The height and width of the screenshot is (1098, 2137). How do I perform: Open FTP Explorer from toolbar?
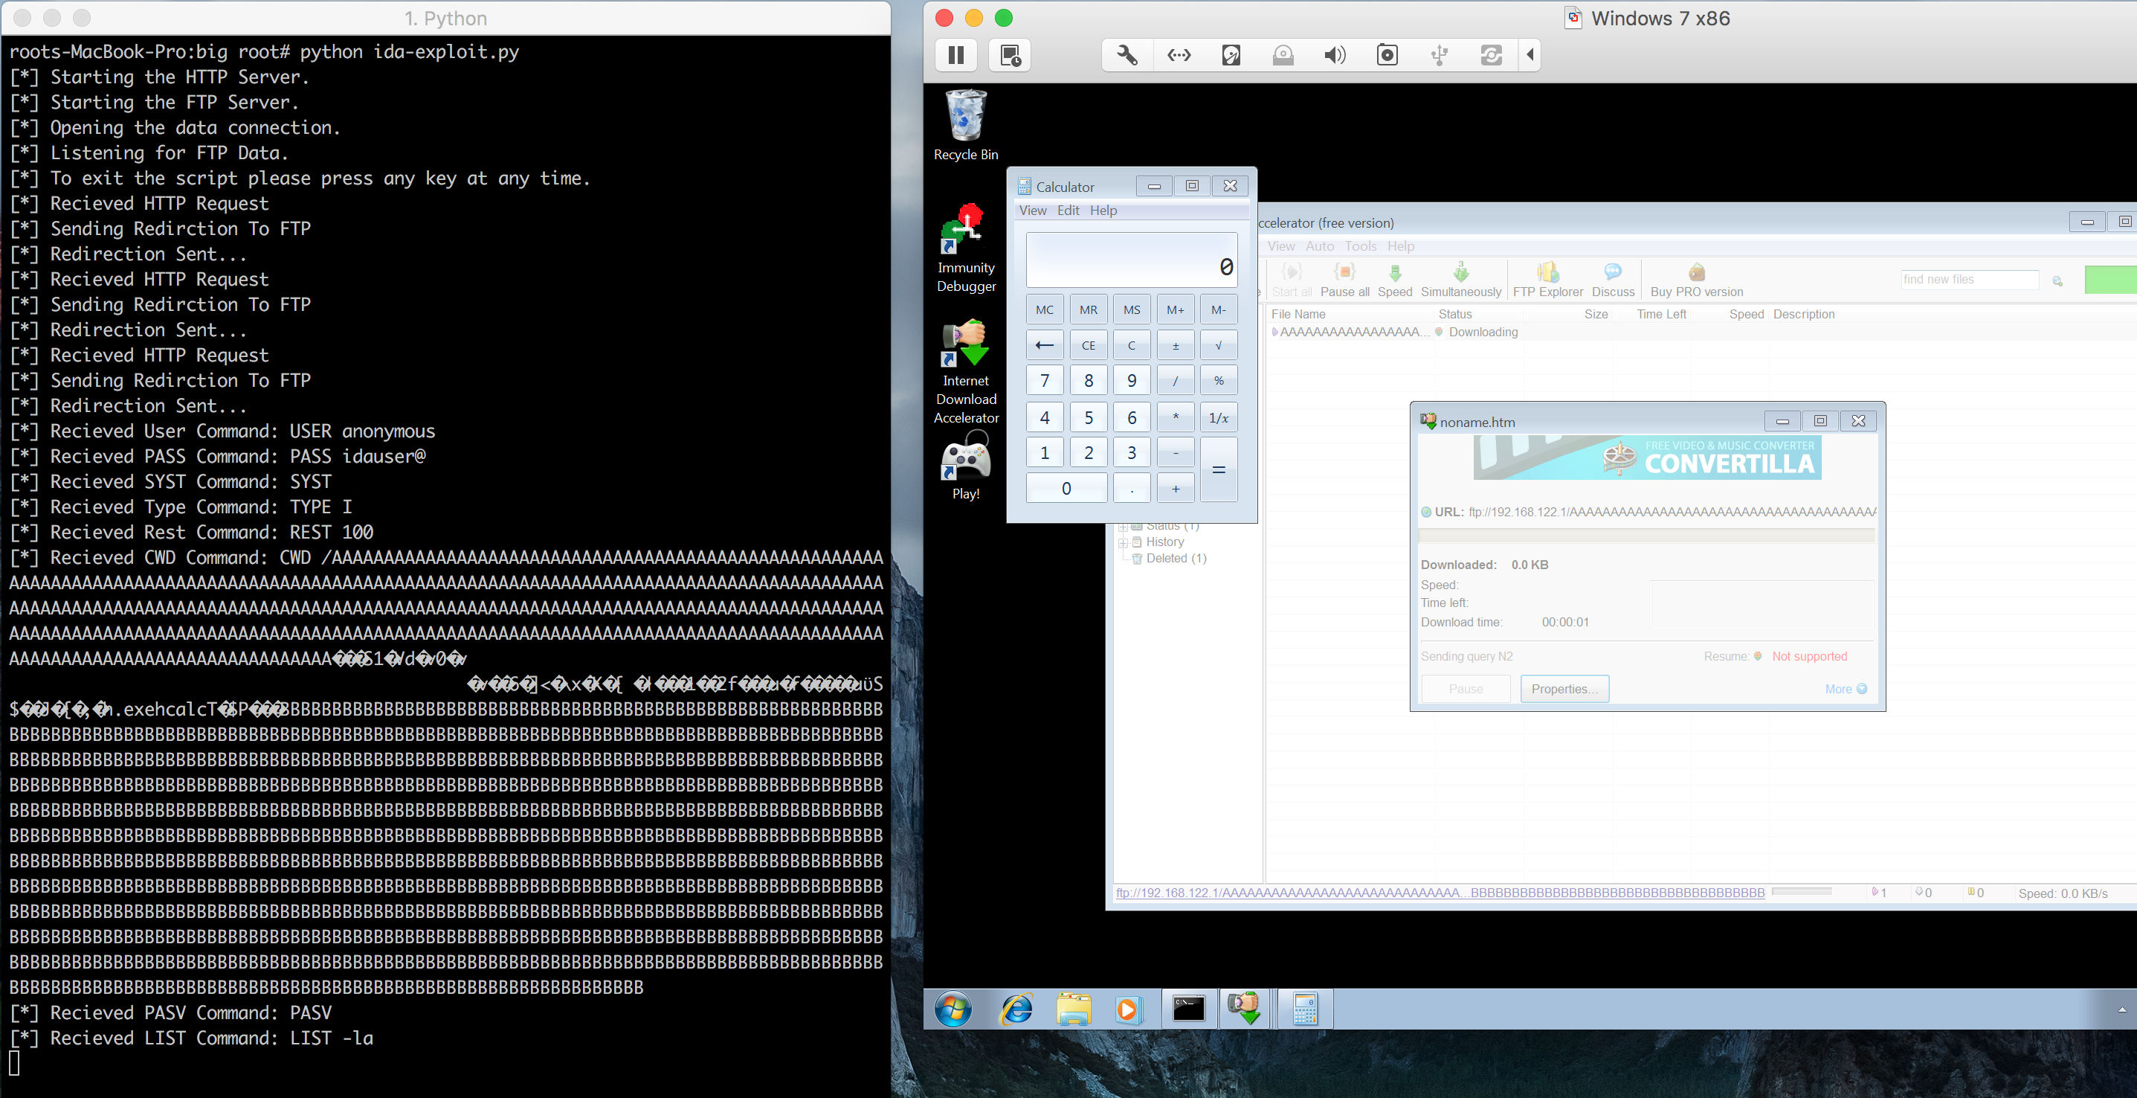click(1547, 279)
